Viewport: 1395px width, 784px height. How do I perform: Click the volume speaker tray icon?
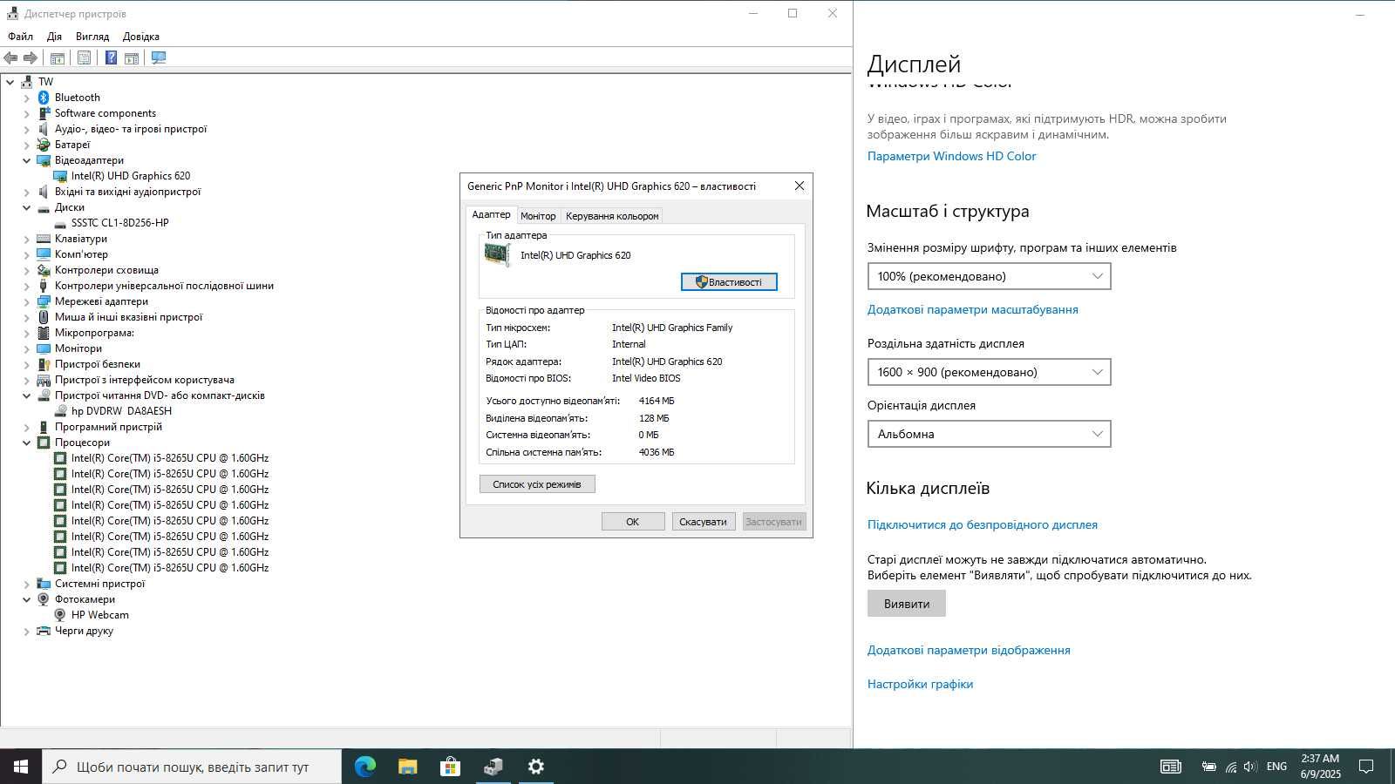(1249, 767)
